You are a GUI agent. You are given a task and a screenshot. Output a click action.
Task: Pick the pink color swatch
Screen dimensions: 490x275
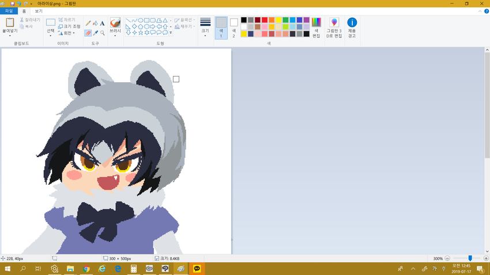(265, 27)
